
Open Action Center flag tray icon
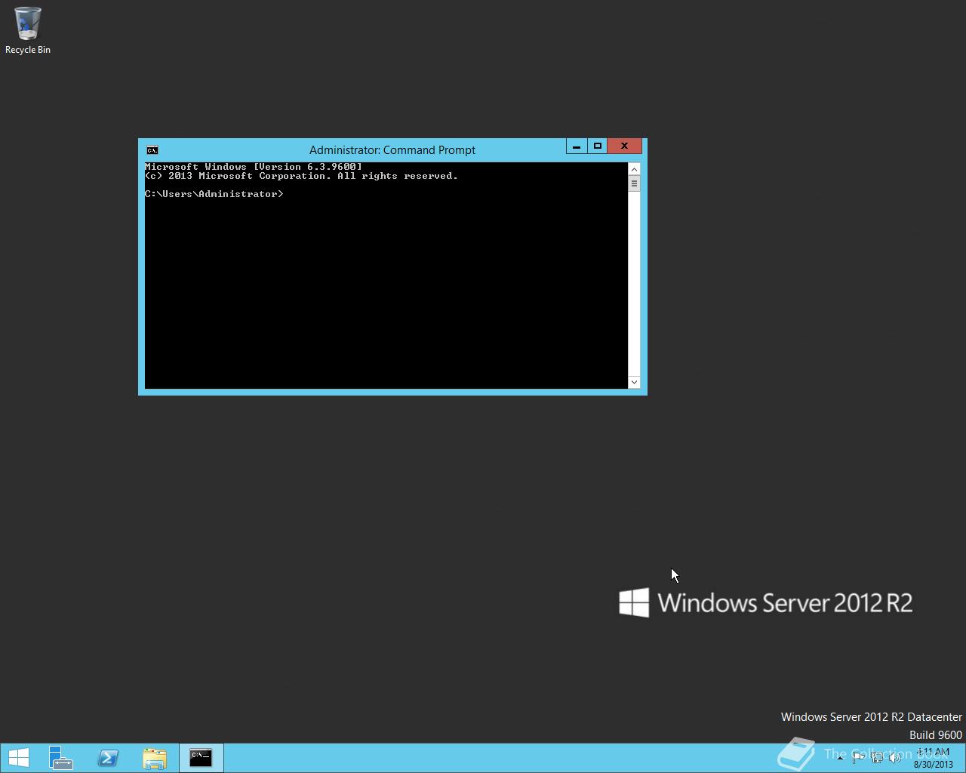858,758
